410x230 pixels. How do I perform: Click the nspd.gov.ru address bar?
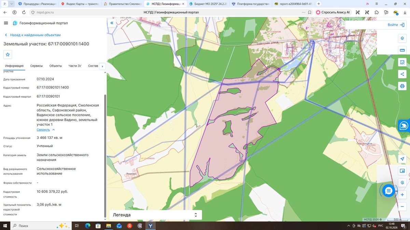coord(45,12)
